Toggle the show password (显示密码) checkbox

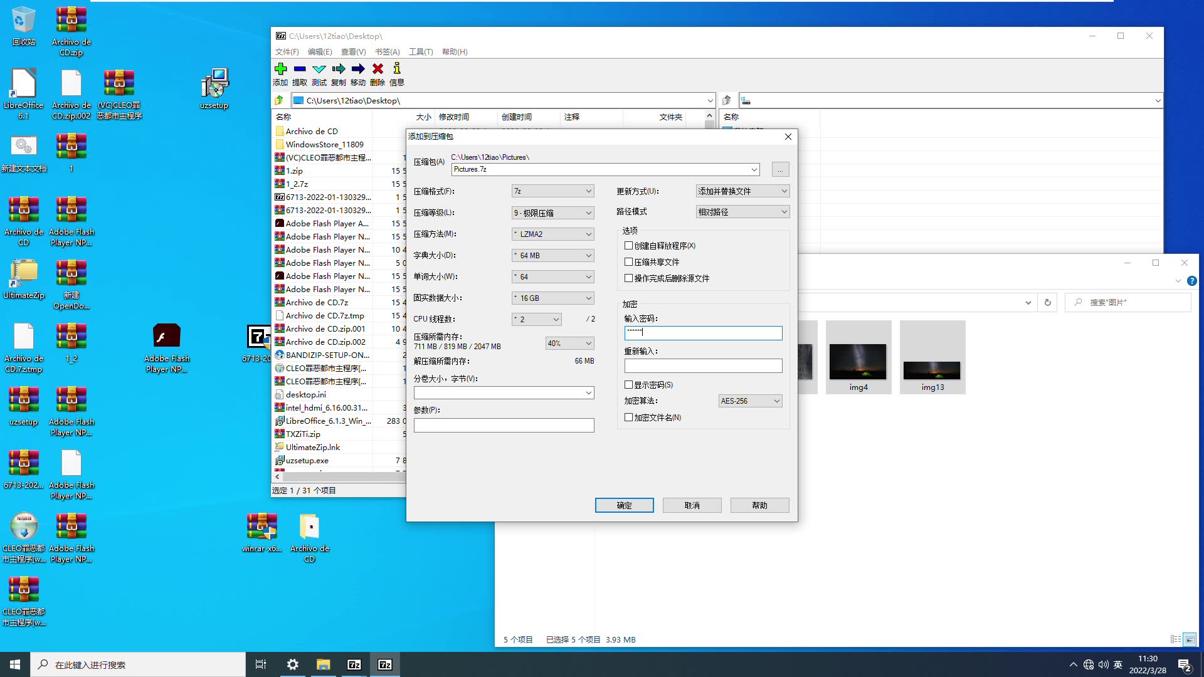click(x=628, y=385)
